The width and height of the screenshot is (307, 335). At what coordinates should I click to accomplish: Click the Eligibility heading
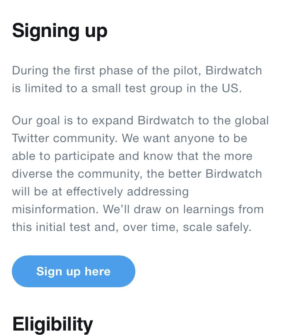[x=52, y=325]
